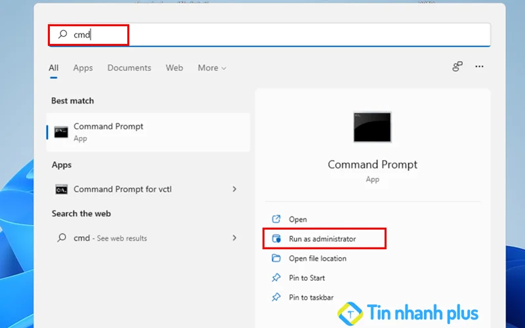Choose Run as administrator
Image resolution: width=525 pixels, height=328 pixels.
(322, 239)
